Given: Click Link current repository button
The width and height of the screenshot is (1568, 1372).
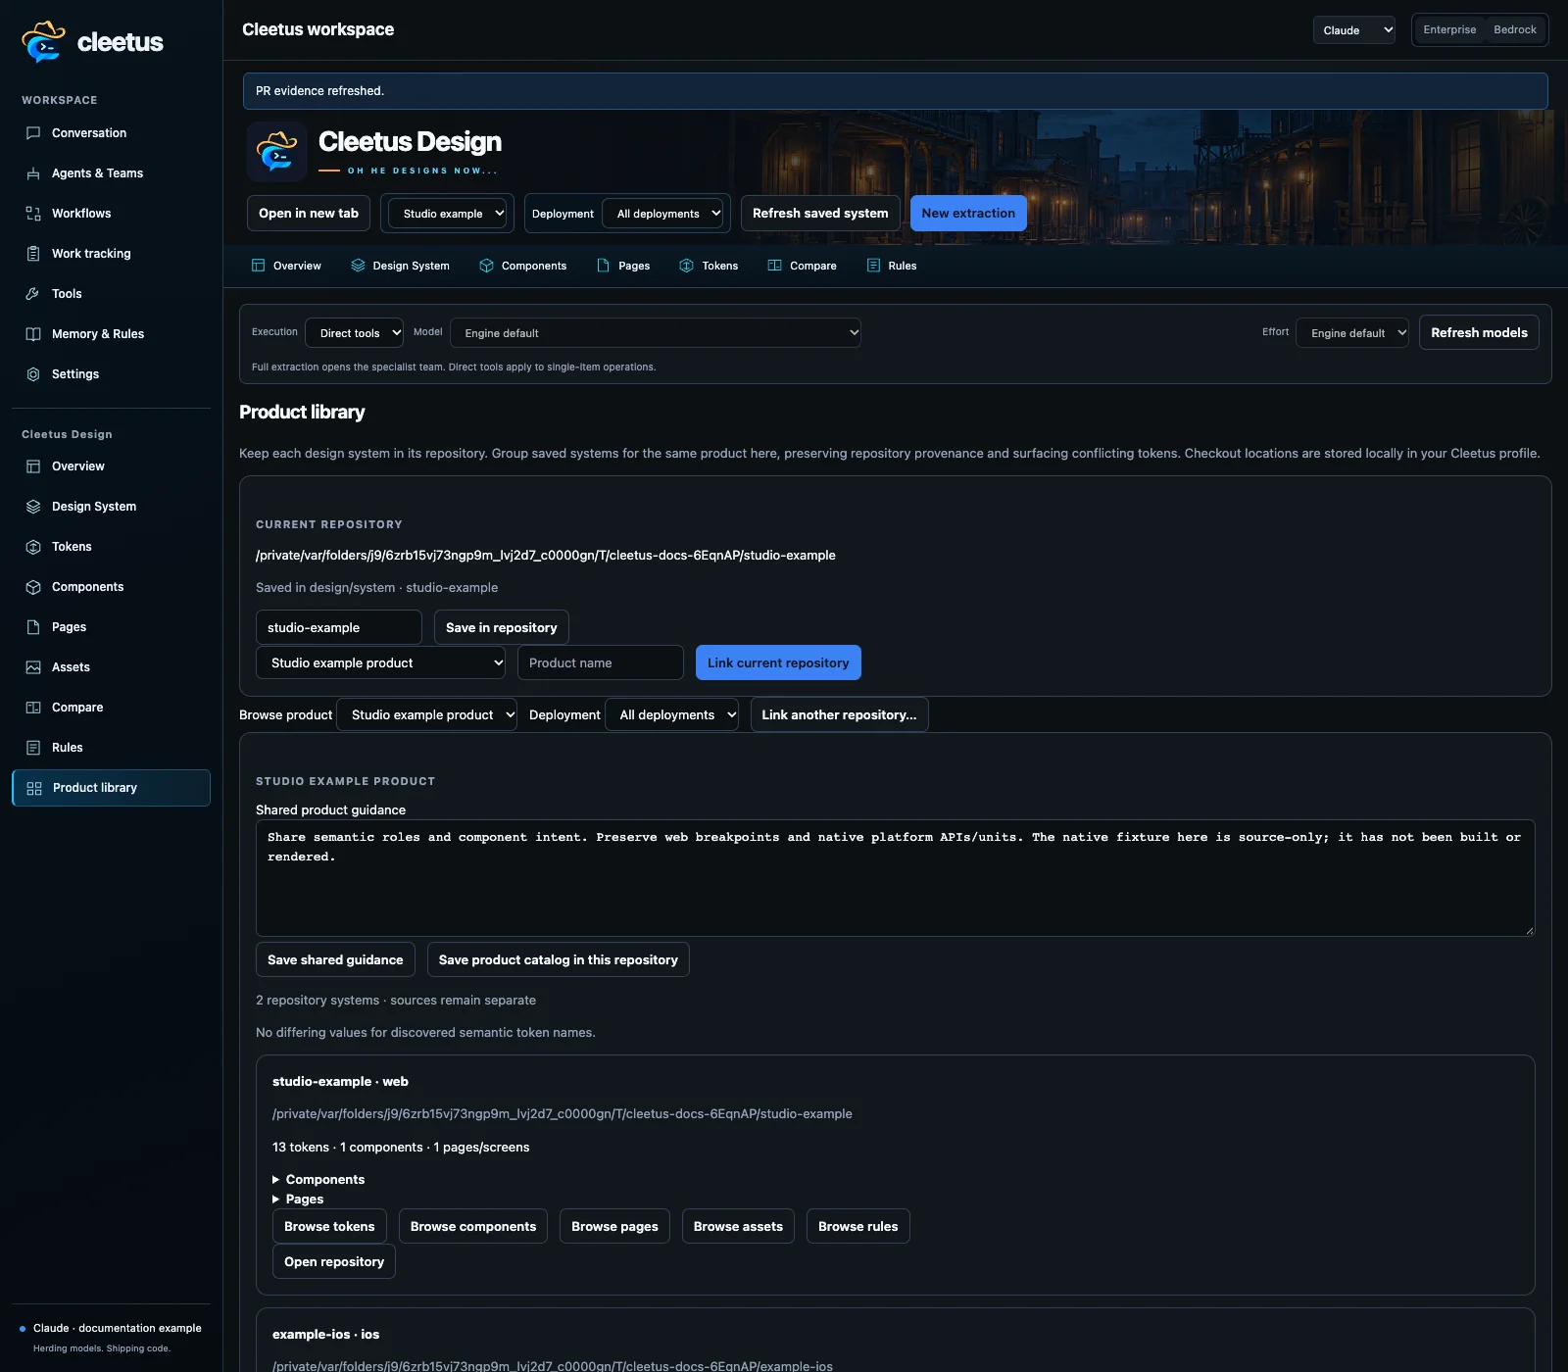Looking at the screenshot, I should click(x=778, y=662).
